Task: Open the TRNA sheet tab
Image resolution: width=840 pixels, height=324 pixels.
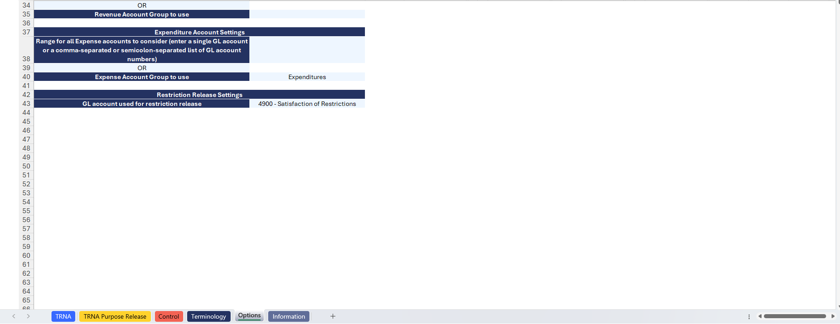Action: [x=63, y=316]
